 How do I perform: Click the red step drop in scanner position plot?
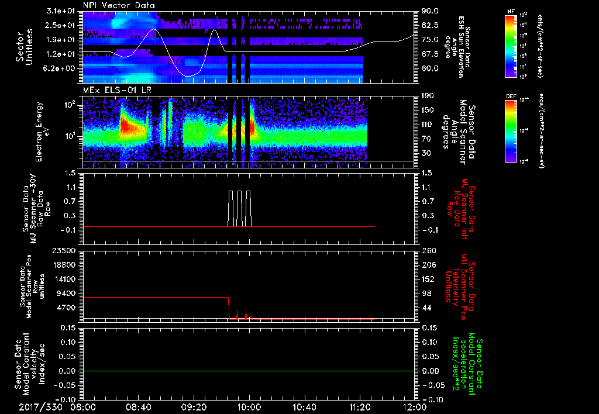(229, 308)
